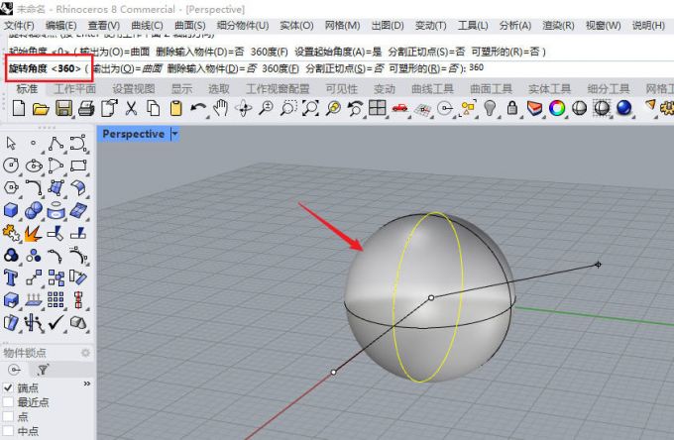The image size is (674, 440).
Task: Open the 分析(A) menu
Action: [515, 26]
